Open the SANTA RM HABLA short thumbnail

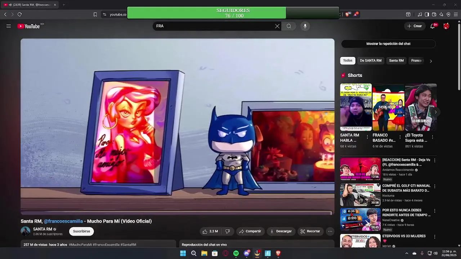point(356,107)
